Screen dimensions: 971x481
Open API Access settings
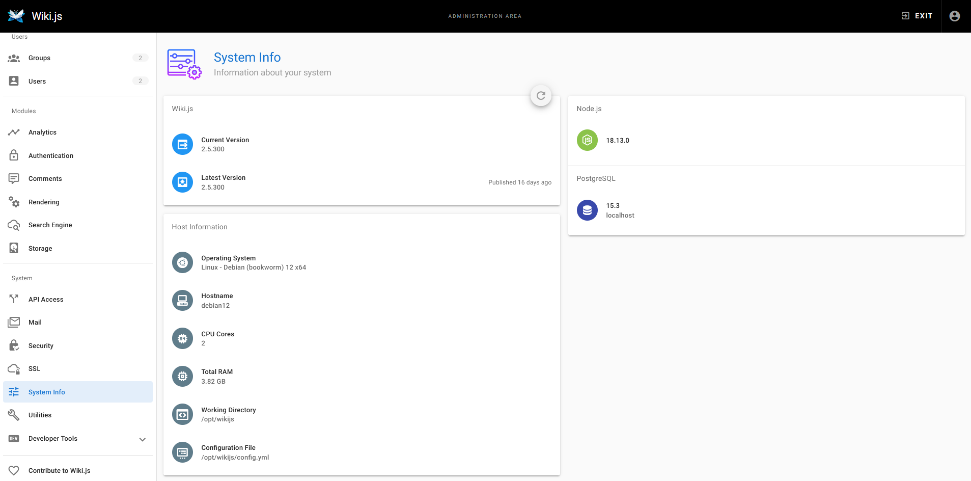pyautogui.click(x=78, y=299)
